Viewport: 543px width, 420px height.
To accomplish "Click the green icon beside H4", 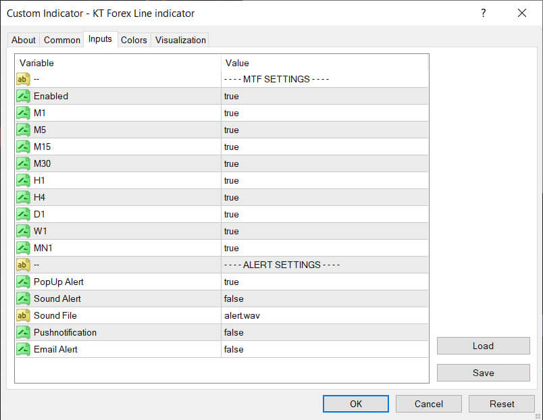I will pos(23,197).
